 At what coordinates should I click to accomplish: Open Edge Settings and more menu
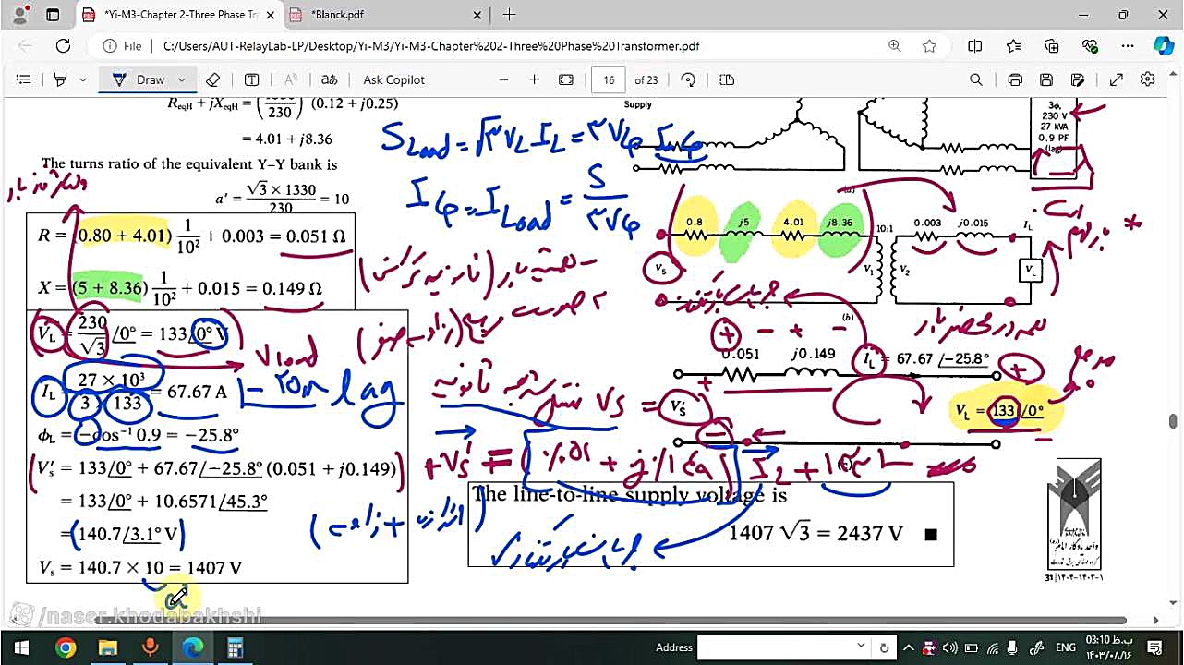[x=1128, y=46]
